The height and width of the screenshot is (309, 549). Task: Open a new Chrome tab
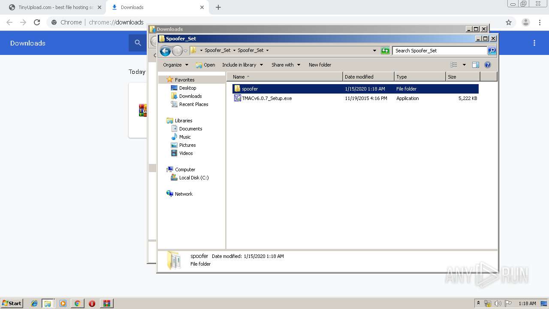(x=218, y=7)
